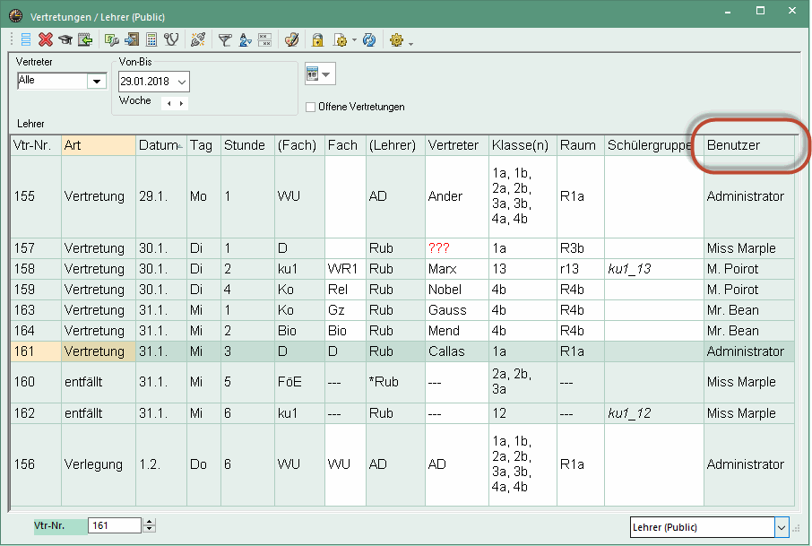The image size is (812, 546).
Task: Sort by the Datum column header
Action: [161, 145]
